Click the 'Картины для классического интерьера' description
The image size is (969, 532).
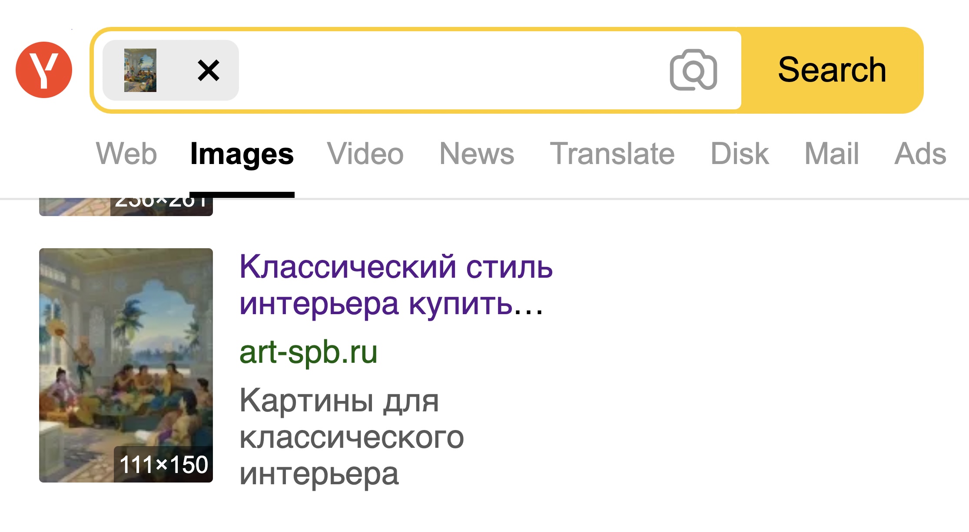point(352,437)
